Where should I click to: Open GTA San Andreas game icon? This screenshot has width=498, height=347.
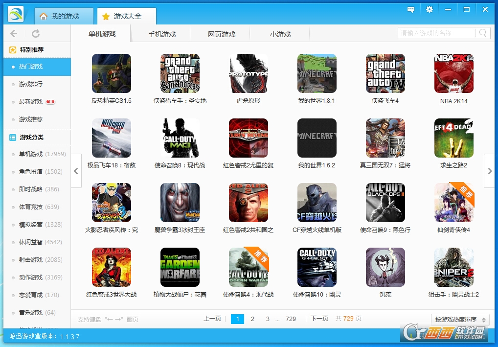tap(180, 73)
